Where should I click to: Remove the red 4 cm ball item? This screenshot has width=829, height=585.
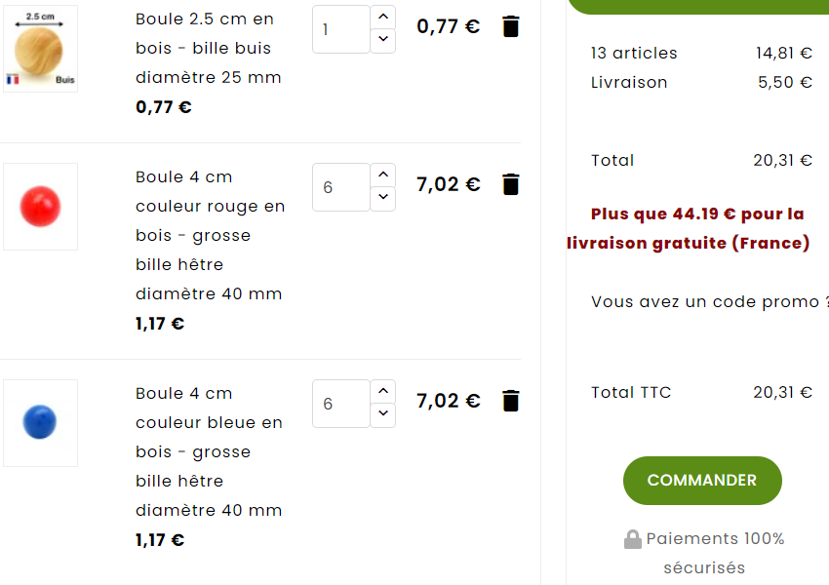tap(511, 184)
